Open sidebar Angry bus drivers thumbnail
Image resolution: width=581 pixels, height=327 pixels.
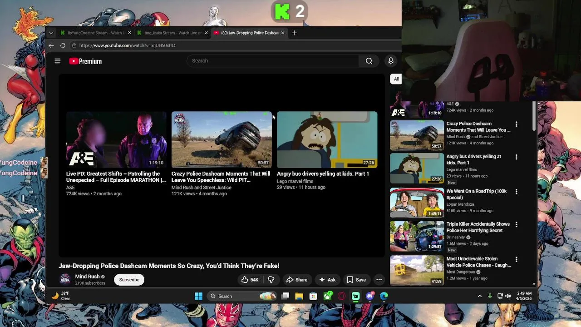pyautogui.click(x=417, y=168)
